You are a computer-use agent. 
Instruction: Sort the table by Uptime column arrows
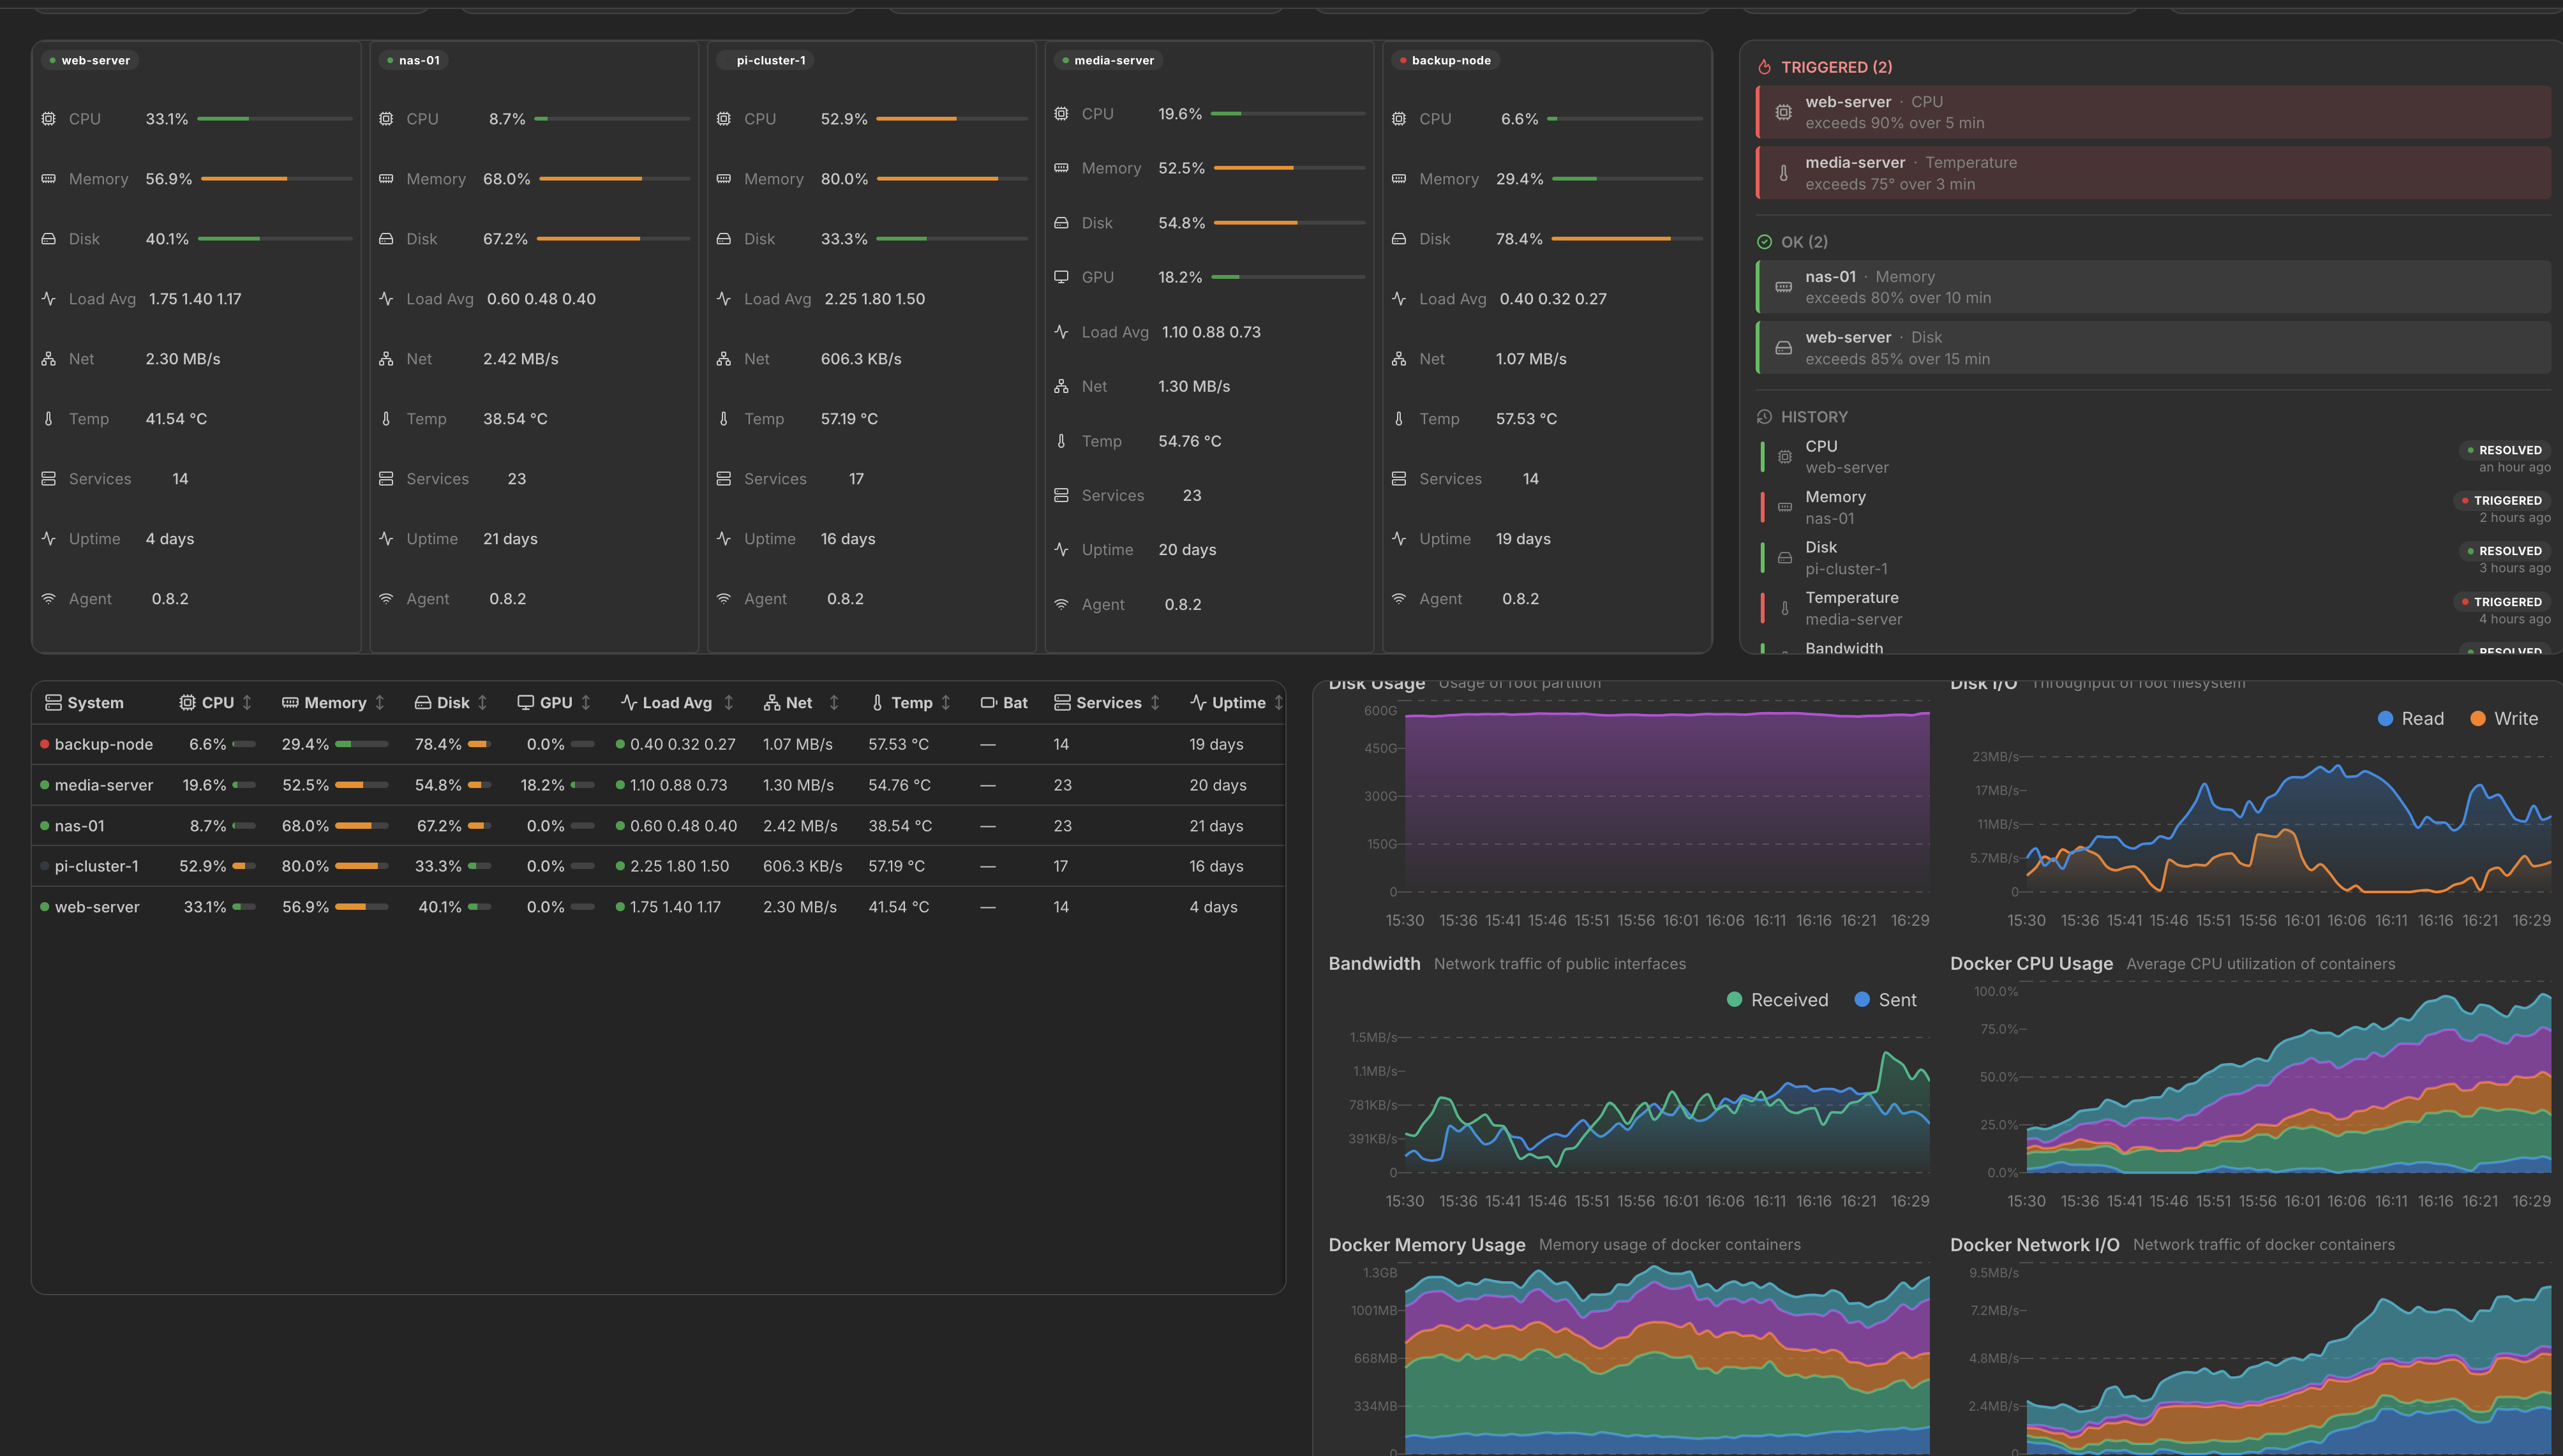(x=1278, y=703)
